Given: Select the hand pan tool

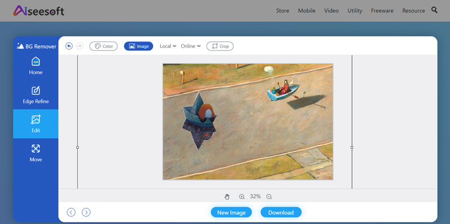Looking at the screenshot, I should pos(227,196).
